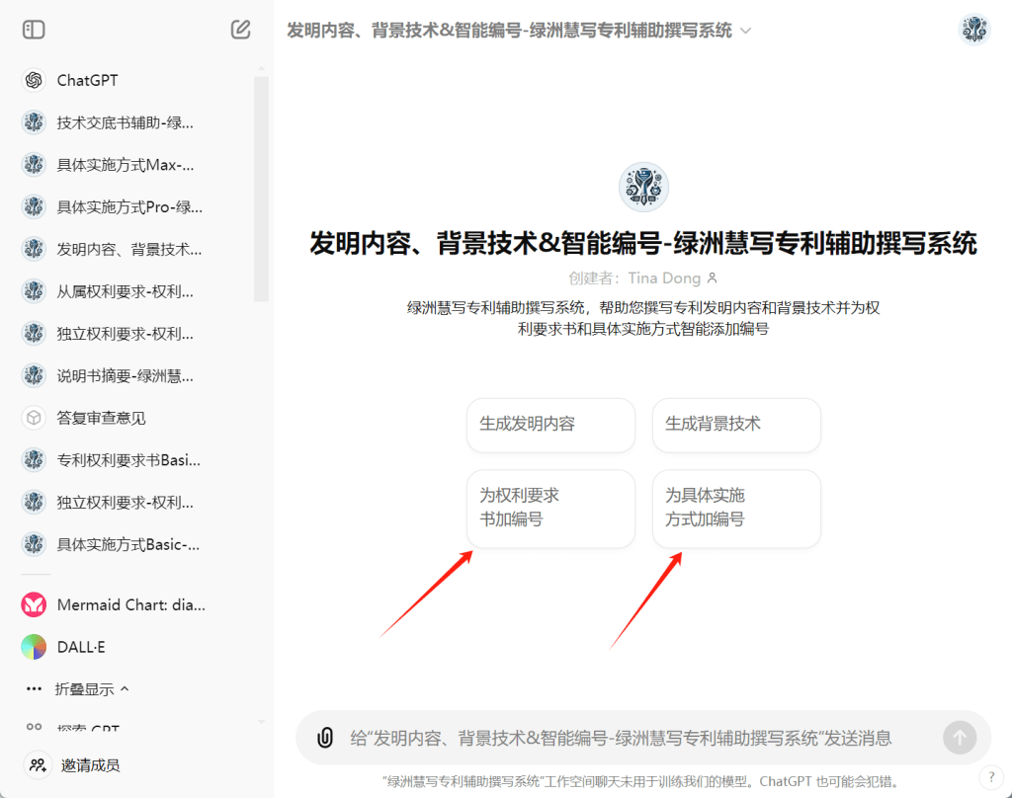
Task: Expand the GPT title dropdown chevron
Action: [746, 31]
